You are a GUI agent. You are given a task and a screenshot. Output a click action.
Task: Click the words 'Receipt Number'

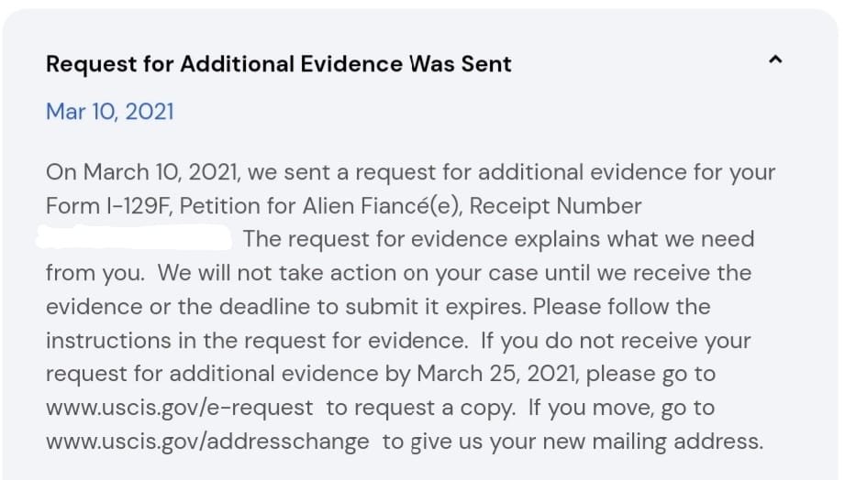click(x=556, y=206)
